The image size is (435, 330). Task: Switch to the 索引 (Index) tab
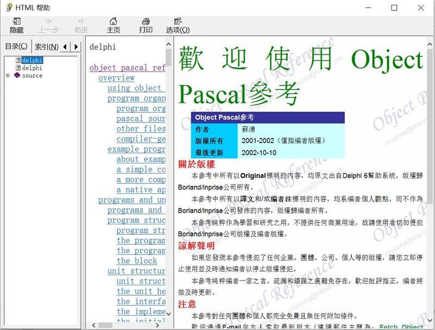coord(46,47)
